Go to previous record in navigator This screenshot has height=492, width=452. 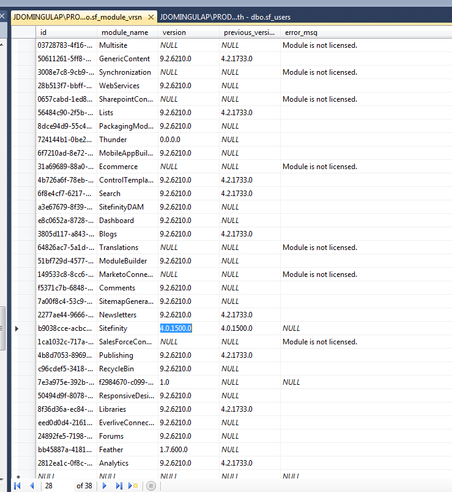(32, 486)
